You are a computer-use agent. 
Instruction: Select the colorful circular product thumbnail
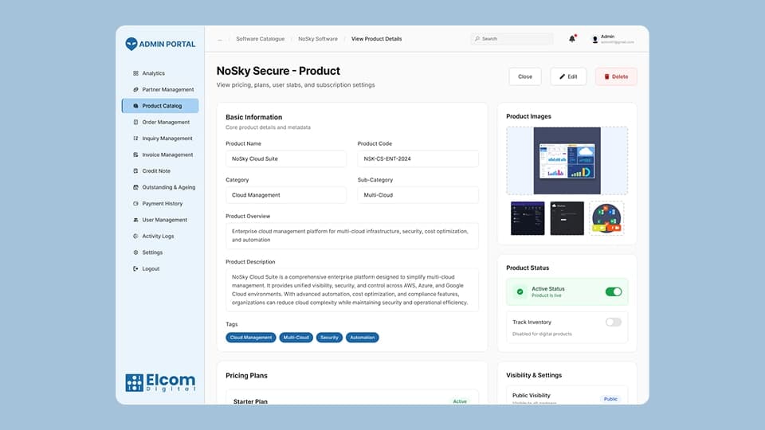(606, 218)
